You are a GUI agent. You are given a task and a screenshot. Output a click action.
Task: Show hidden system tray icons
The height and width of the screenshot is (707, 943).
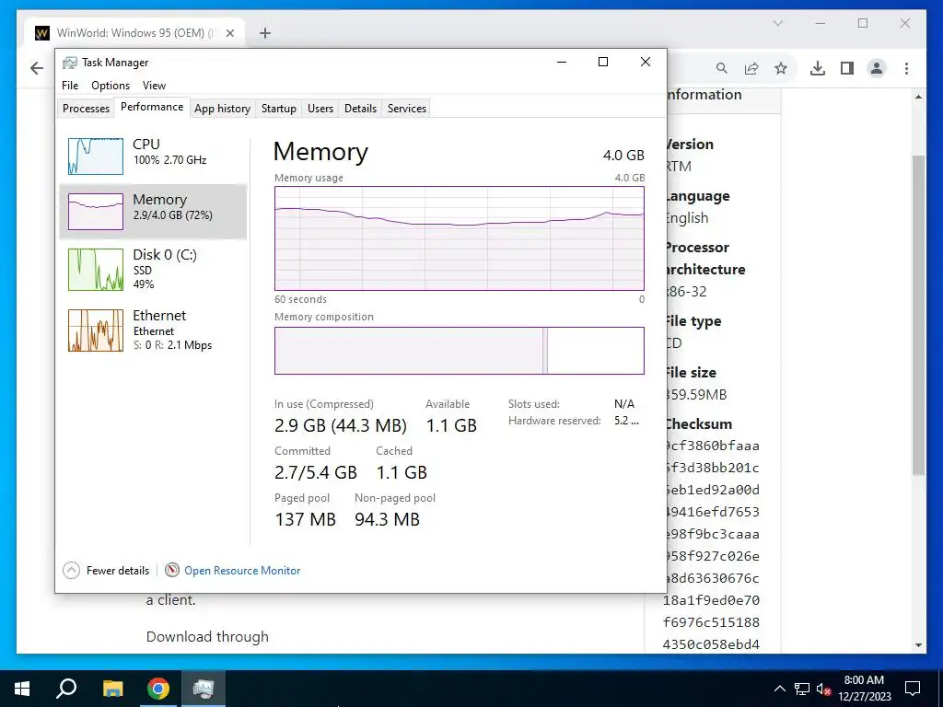click(779, 689)
